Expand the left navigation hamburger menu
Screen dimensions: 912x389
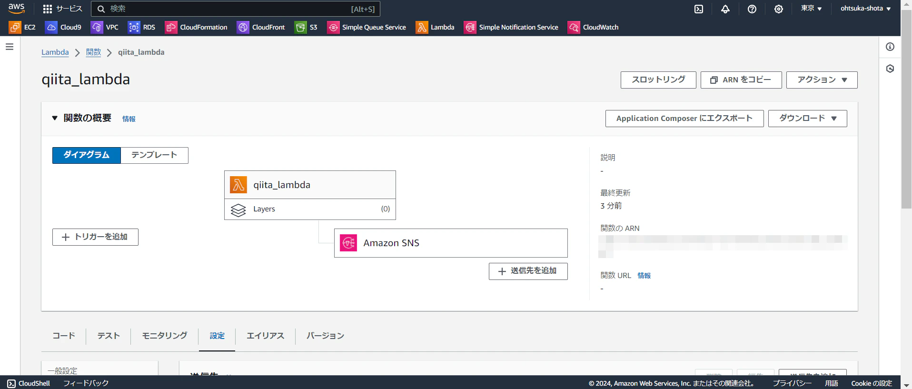click(10, 47)
